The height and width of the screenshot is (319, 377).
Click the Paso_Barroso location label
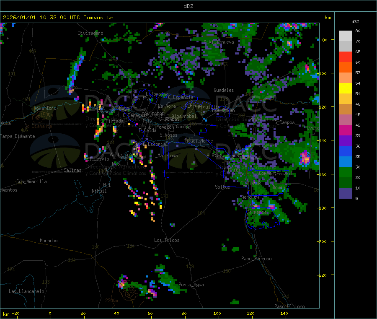pyautogui.click(x=256, y=259)
